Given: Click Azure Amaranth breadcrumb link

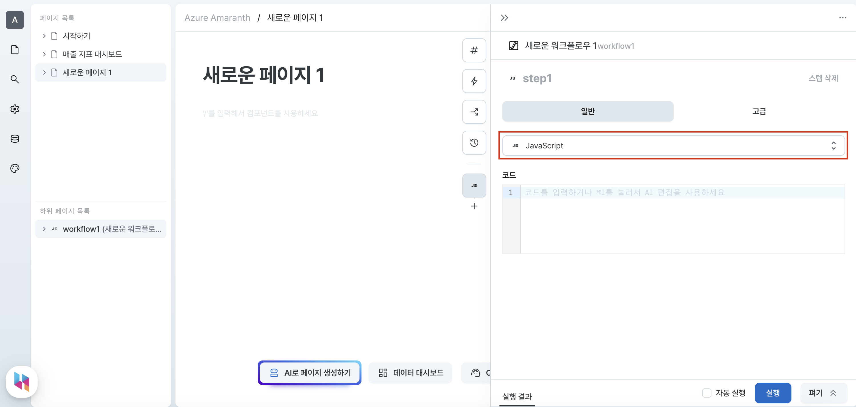Looking at the screenshot, I should (x=217, y=18).
